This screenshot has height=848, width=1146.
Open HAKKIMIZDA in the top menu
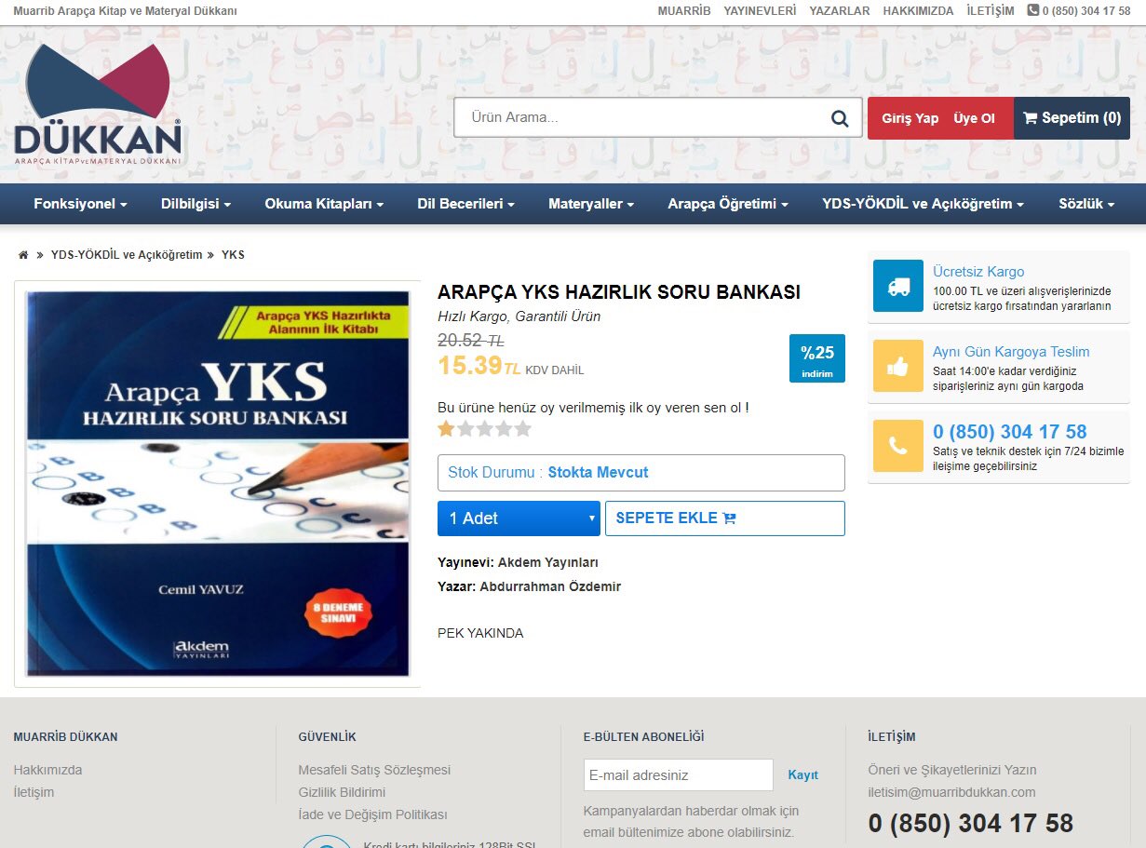[918, 11]
